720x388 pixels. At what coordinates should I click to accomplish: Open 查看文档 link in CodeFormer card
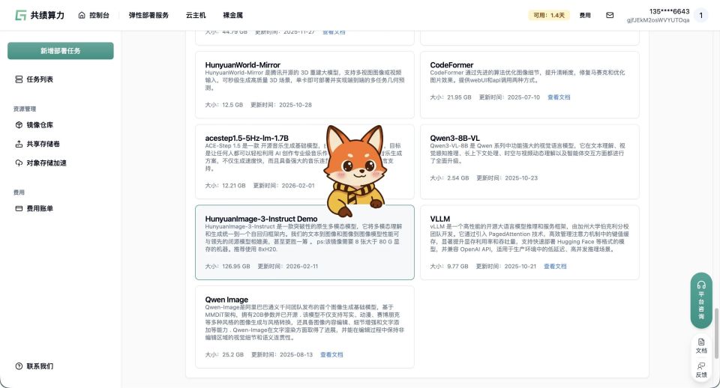(559, 97)
